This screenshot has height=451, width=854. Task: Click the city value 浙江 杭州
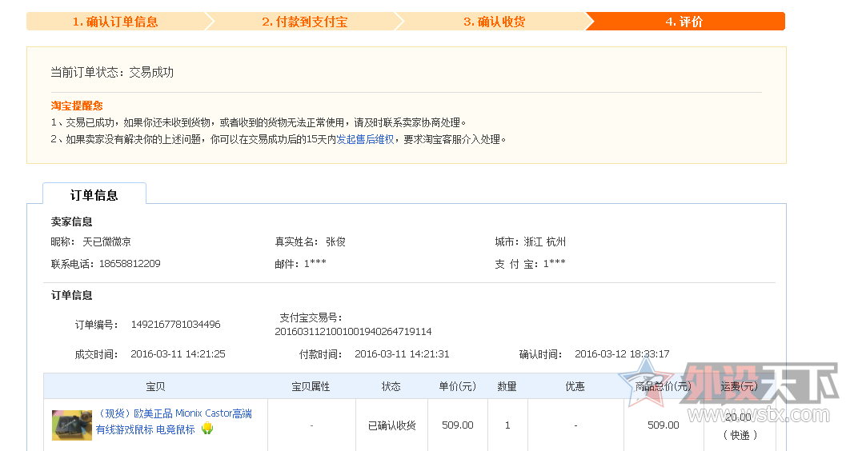click(544, 241)
